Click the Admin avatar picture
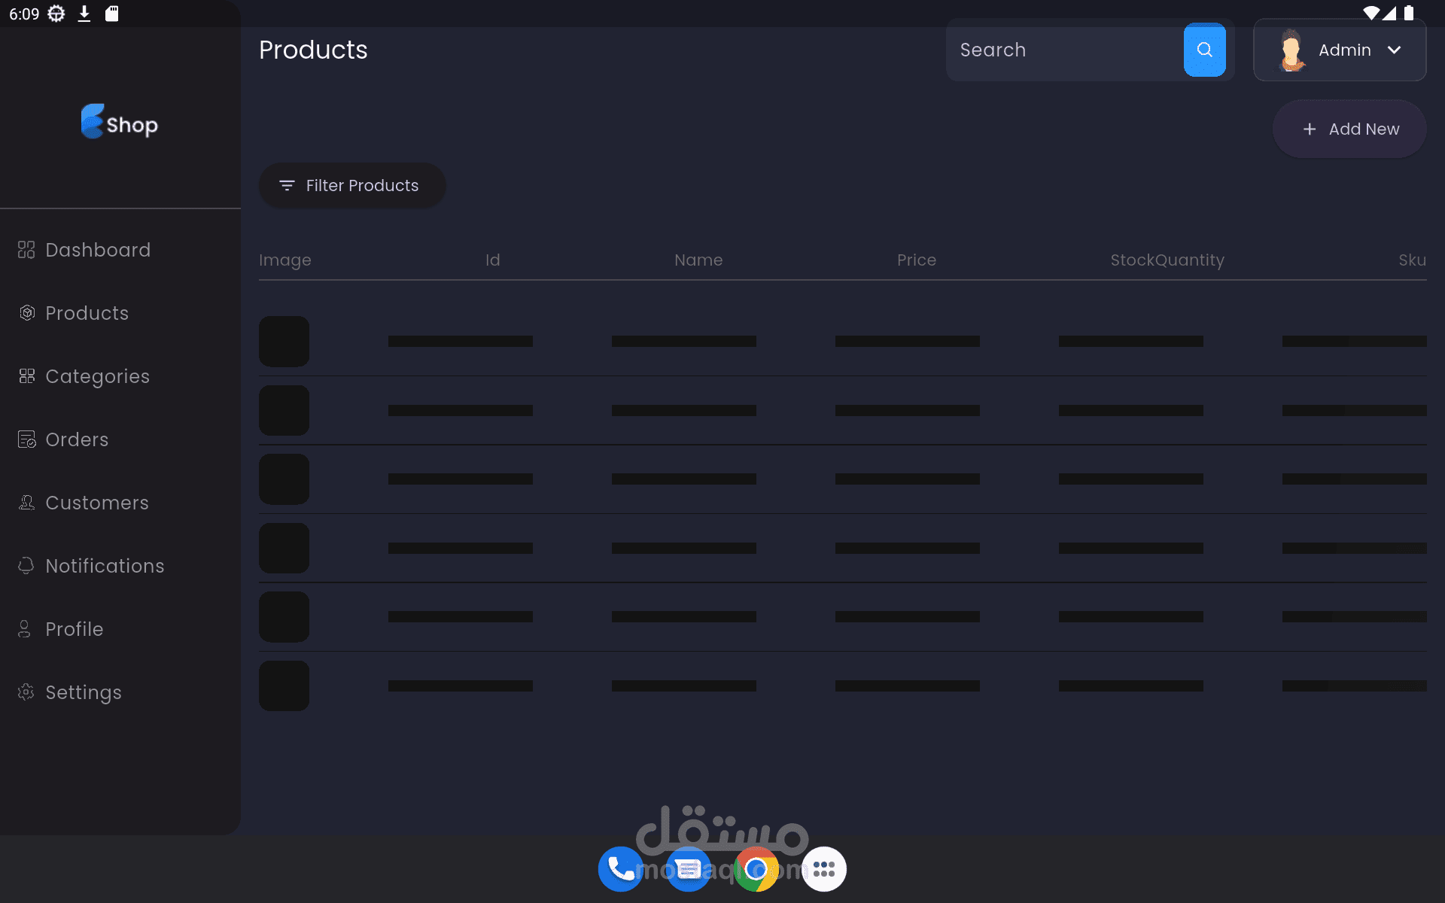 (1291, 50)
